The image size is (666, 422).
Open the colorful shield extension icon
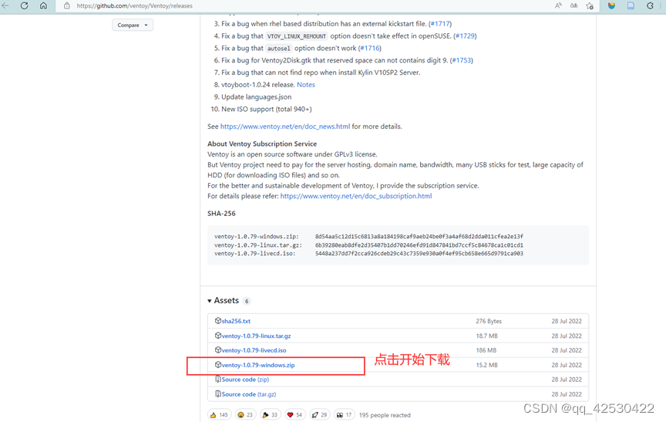click(x=611, y=5)
